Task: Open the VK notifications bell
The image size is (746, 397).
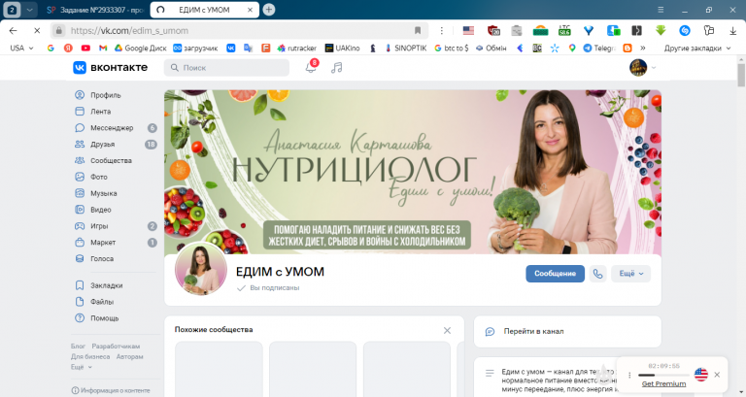Action: (x=311, y=68)
